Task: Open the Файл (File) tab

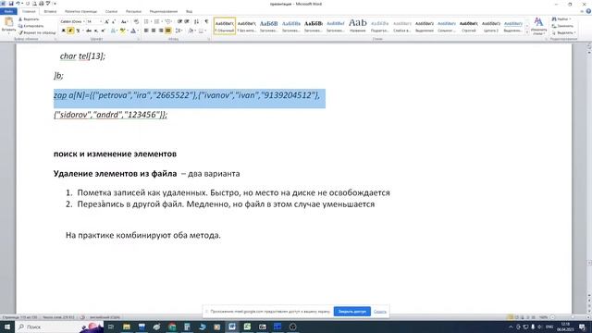Action: pos(8,11)
